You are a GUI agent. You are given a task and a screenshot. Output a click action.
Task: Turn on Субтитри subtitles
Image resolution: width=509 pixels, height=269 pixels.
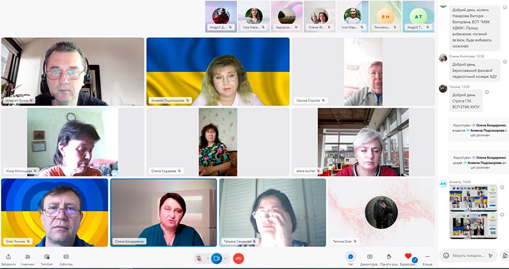tap(66, 257)
